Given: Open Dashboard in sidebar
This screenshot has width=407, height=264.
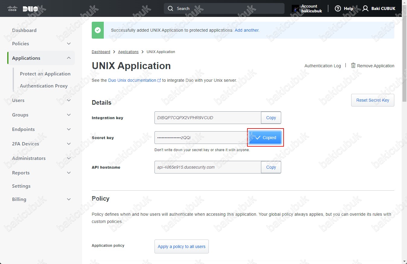Looking at the screenshot, I should coord(24,30).
